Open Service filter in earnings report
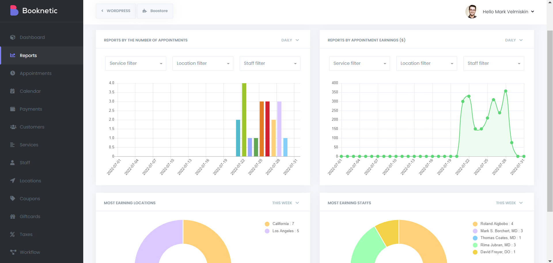 pyautogui.click(x=359, y=63)
